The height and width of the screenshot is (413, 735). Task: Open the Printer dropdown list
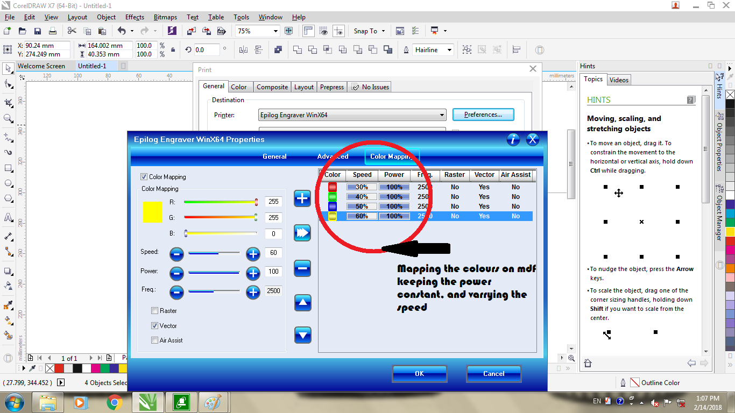352,115
